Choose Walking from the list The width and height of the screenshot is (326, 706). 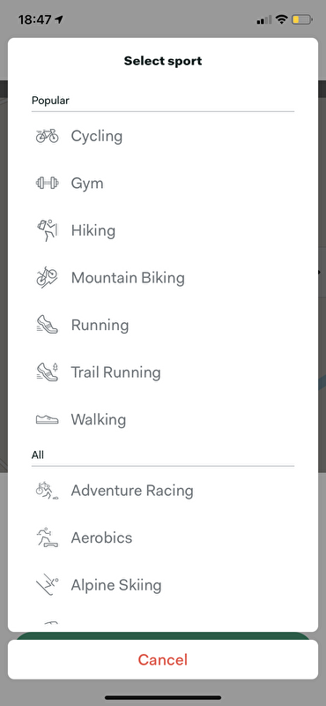[163, 420]
